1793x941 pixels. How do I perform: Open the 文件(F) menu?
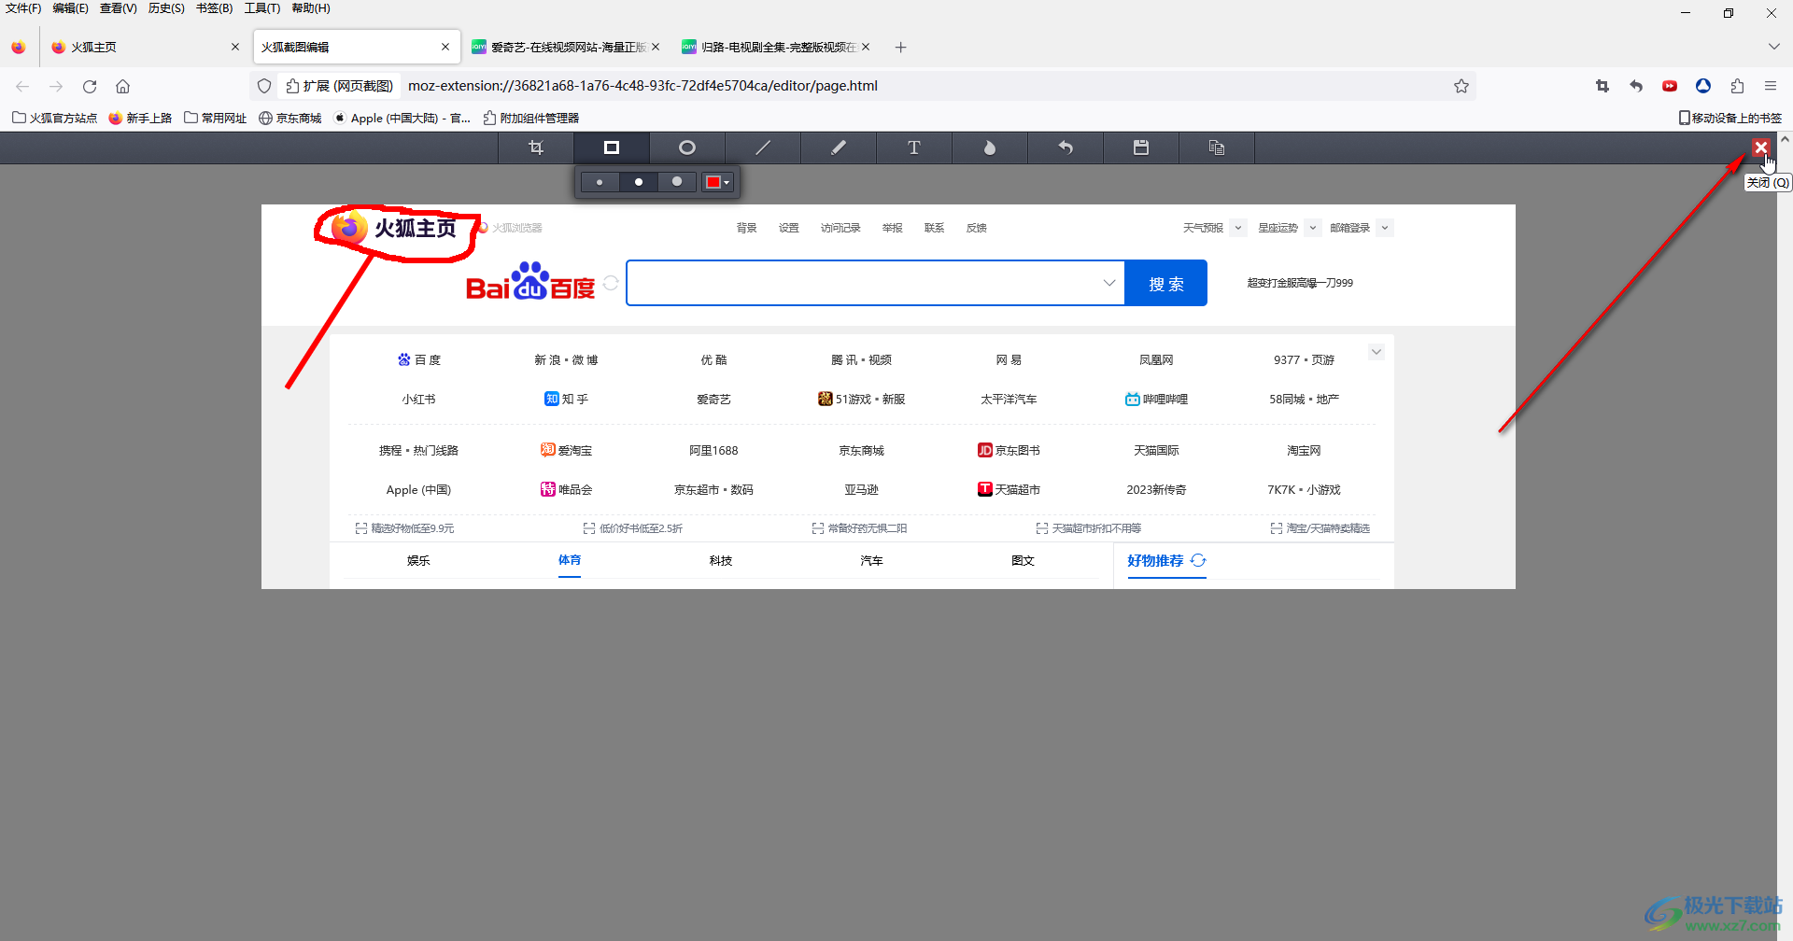point(23,8)
